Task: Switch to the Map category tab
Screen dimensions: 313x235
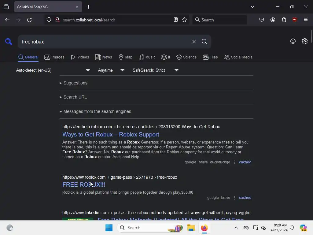Action: [125, 57]
